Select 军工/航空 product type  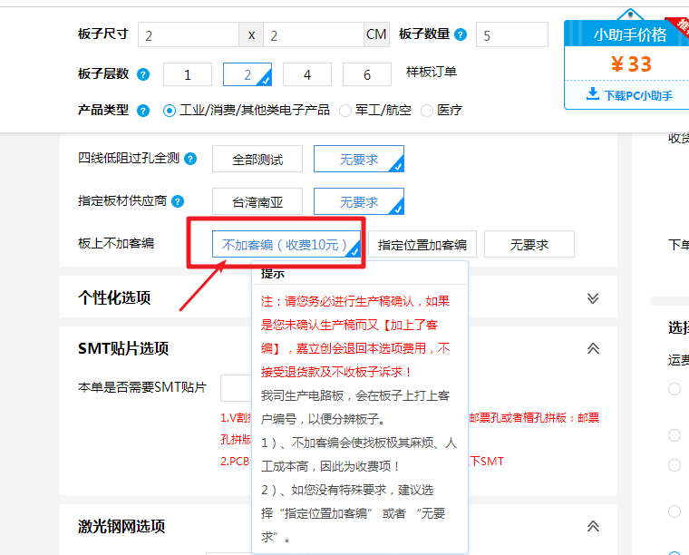[345, 111]
